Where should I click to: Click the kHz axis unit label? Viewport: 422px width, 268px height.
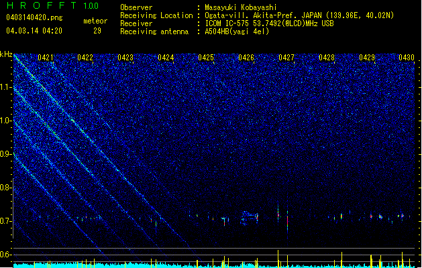click(x=6, y=54)
